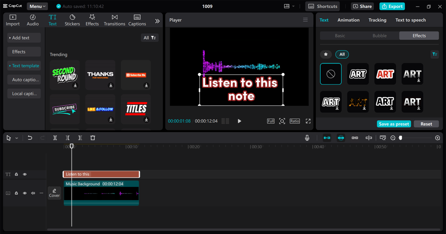Select the Bubble text sub-tab

[379, 36]
